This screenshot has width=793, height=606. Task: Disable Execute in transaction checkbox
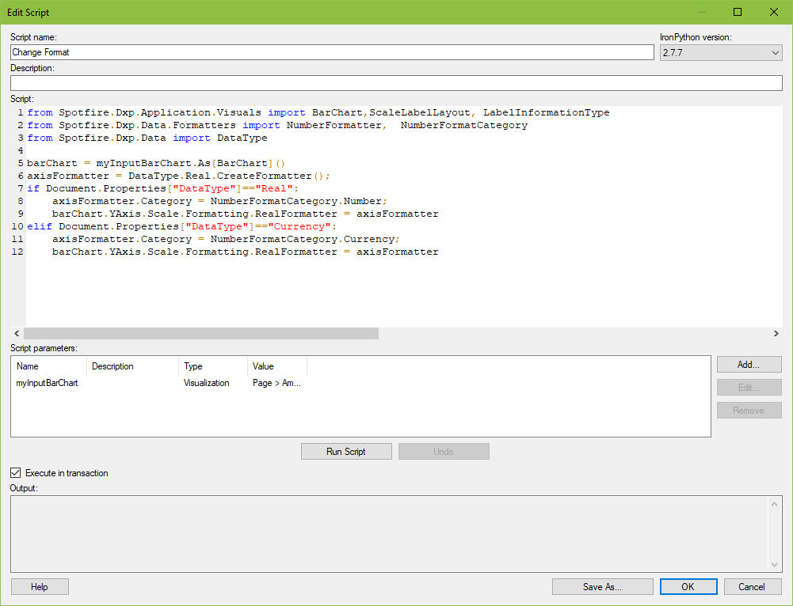pyautogui.click(x=14, y=472)
